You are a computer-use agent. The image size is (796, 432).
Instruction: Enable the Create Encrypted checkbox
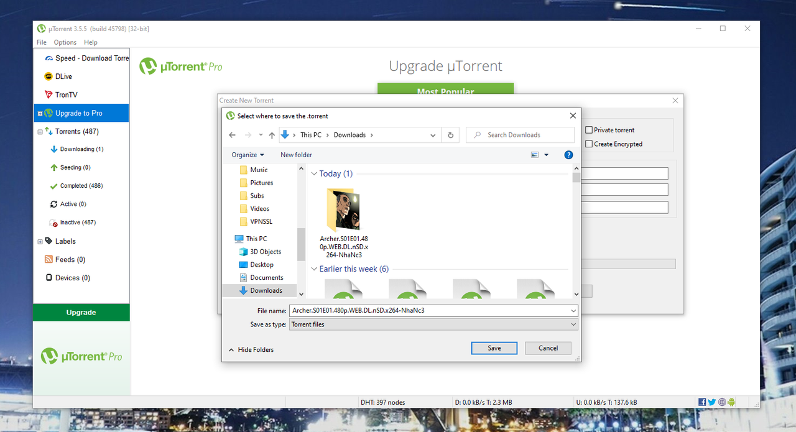pos(589,144)
